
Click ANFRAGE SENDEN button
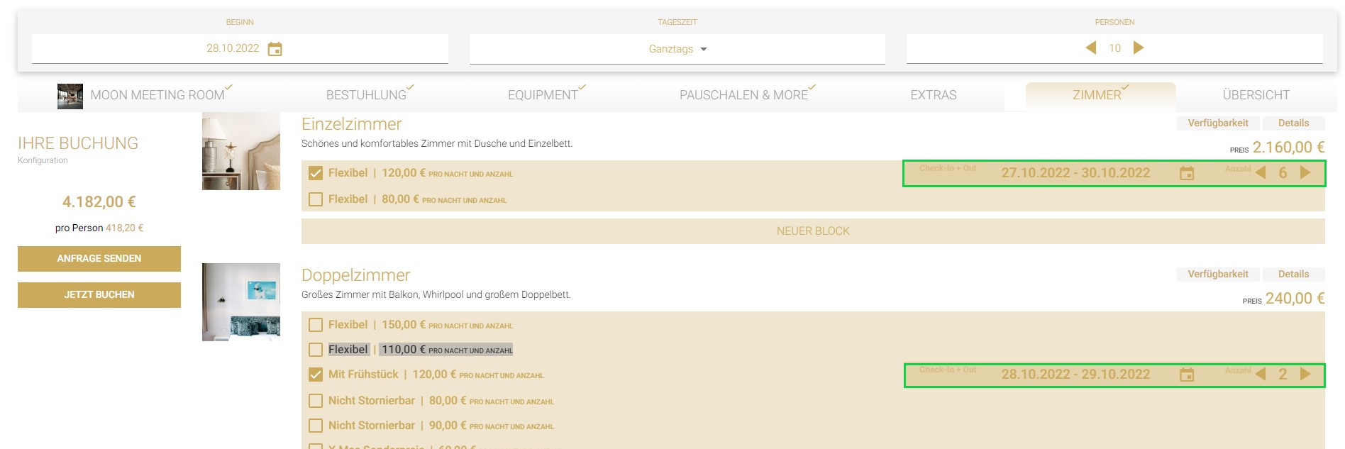[99, 259]
